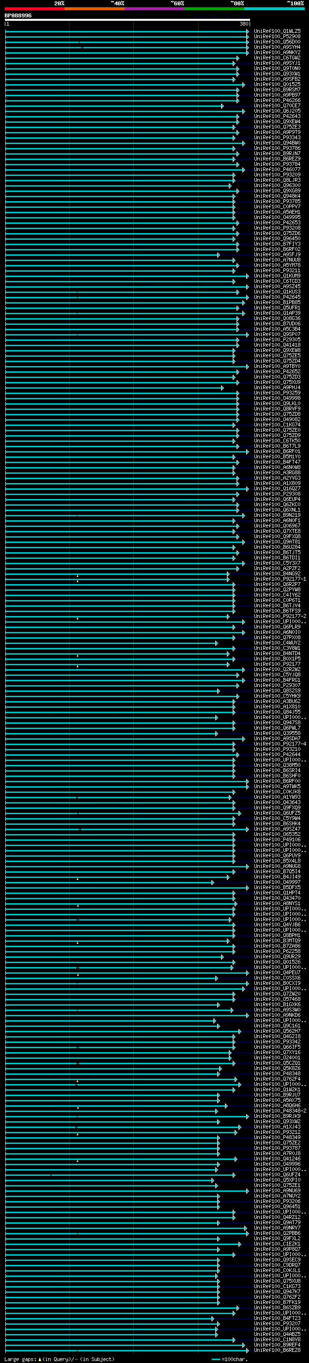The width and height of the screenshot is (309, 1363).
Task: Select the UniRef100_P92177-1 hit
Action: [x=280, y=579]
